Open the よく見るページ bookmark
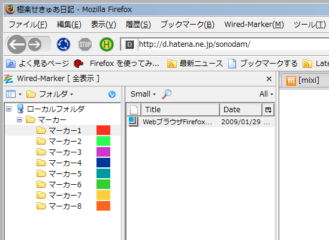329x240 pixels. [x=38, y=63]
